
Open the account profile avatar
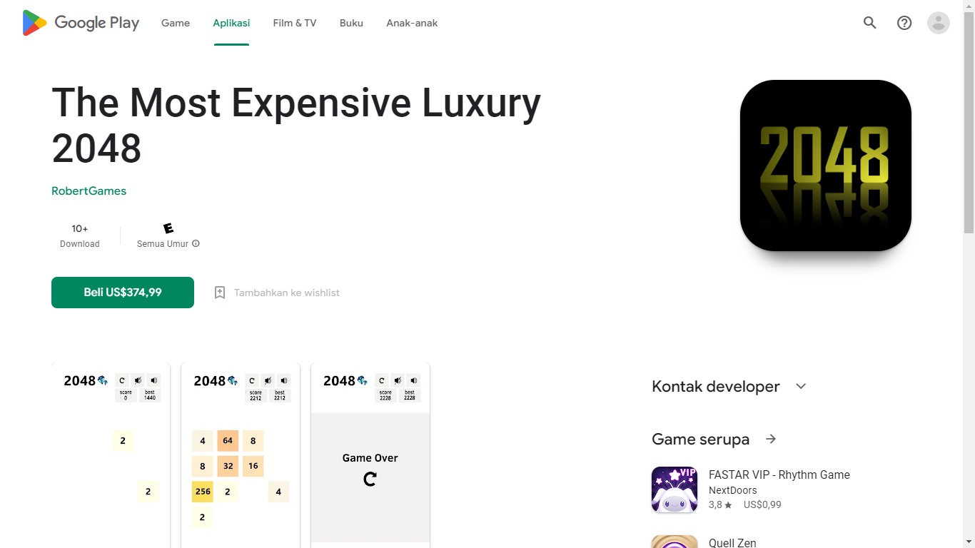coord(939,23)
